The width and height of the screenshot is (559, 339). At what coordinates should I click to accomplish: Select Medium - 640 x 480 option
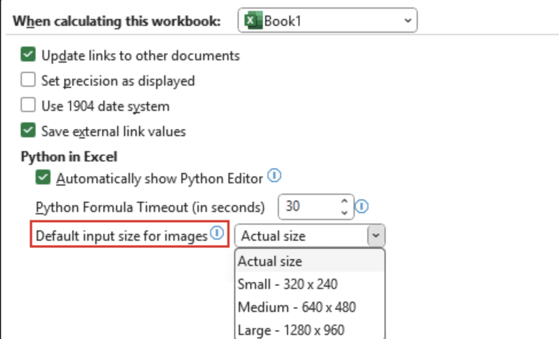pos(297,307)
